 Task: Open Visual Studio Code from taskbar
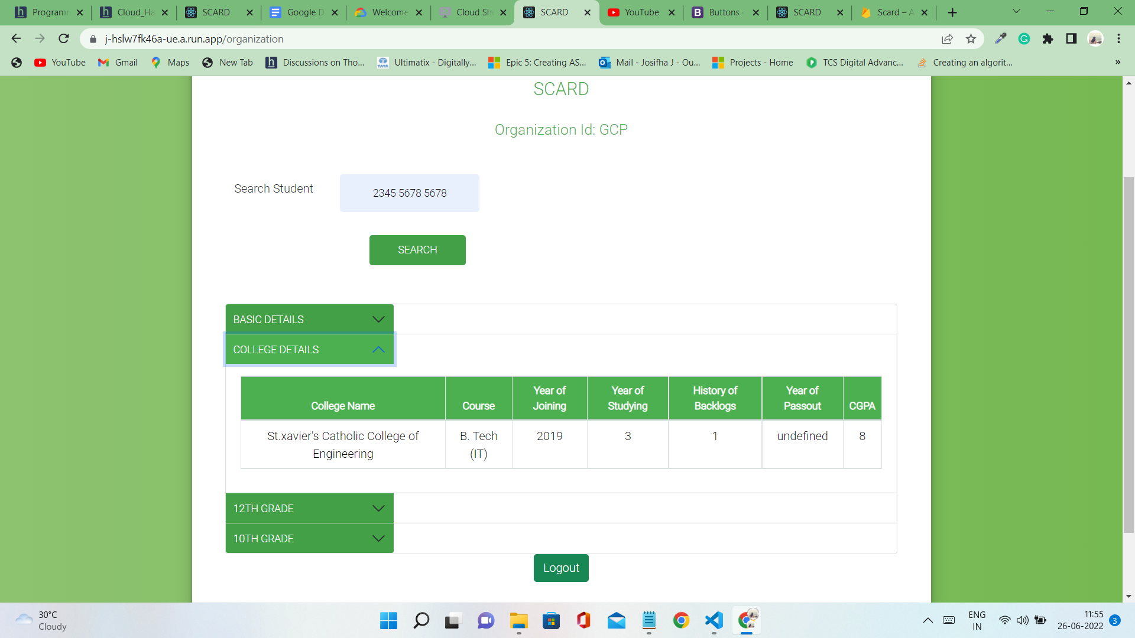click(x=714, y=620)
